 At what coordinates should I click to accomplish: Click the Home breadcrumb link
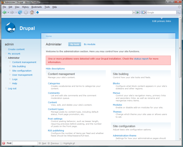pos(49,36)
